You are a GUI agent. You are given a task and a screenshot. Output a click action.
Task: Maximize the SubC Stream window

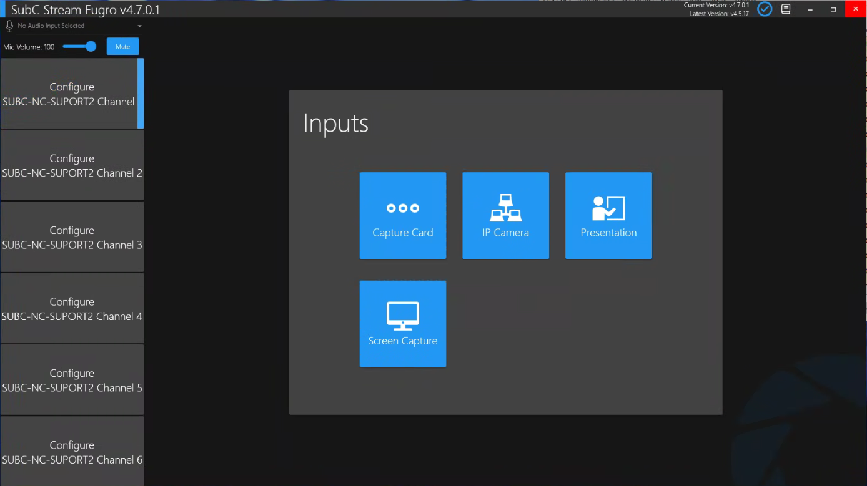[x=833, y=9]
